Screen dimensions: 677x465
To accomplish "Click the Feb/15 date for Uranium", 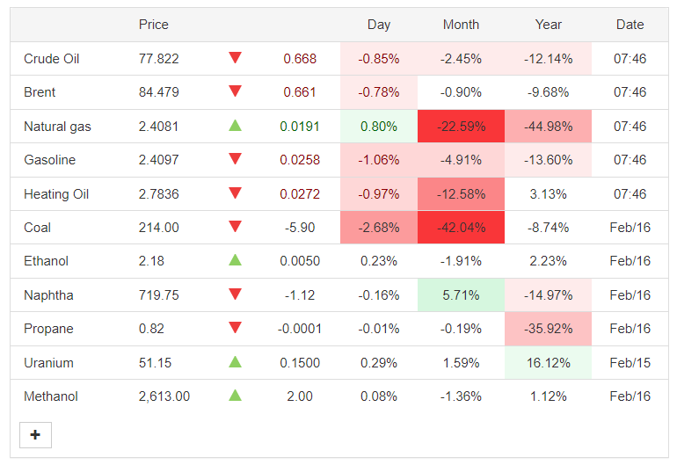I will click(630, 363).
